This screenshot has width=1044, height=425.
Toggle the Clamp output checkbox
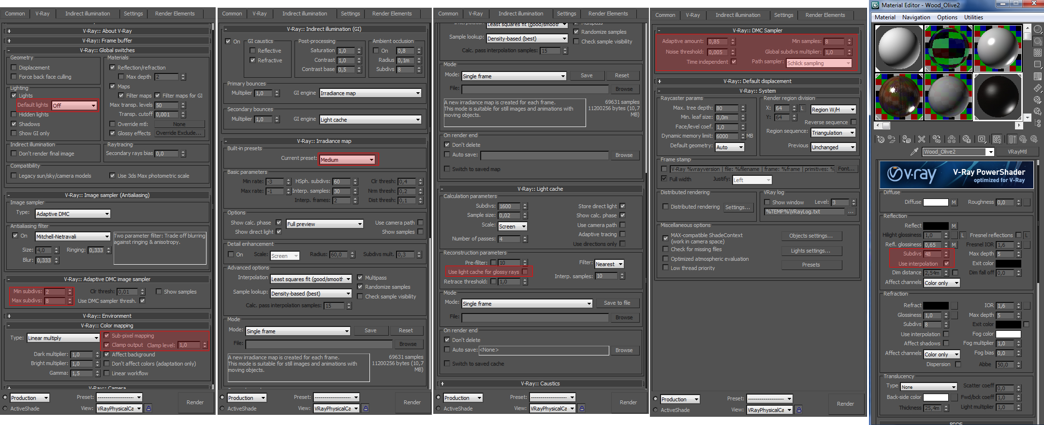[106, 345]
